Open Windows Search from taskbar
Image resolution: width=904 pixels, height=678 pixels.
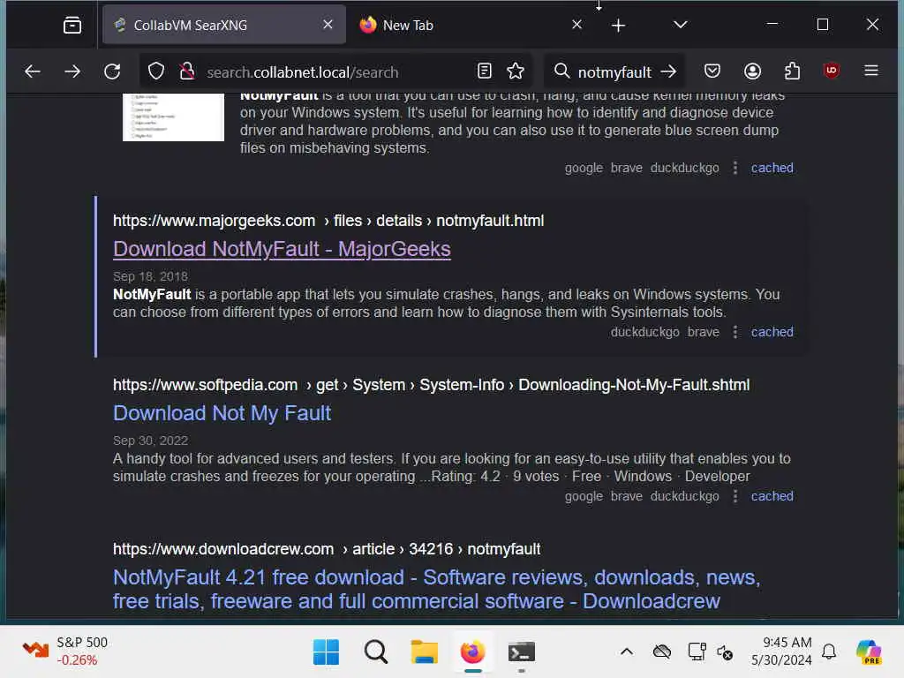(x=376, y=652)
